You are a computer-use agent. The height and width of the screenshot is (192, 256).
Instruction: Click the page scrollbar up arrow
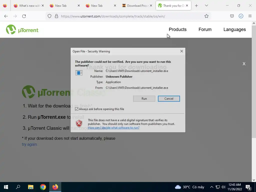pyautogui.click(x=254, y=23)
